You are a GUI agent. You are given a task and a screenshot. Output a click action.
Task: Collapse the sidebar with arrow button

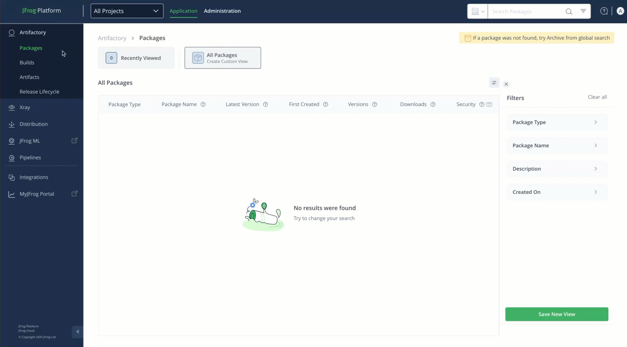coord(77,332)
